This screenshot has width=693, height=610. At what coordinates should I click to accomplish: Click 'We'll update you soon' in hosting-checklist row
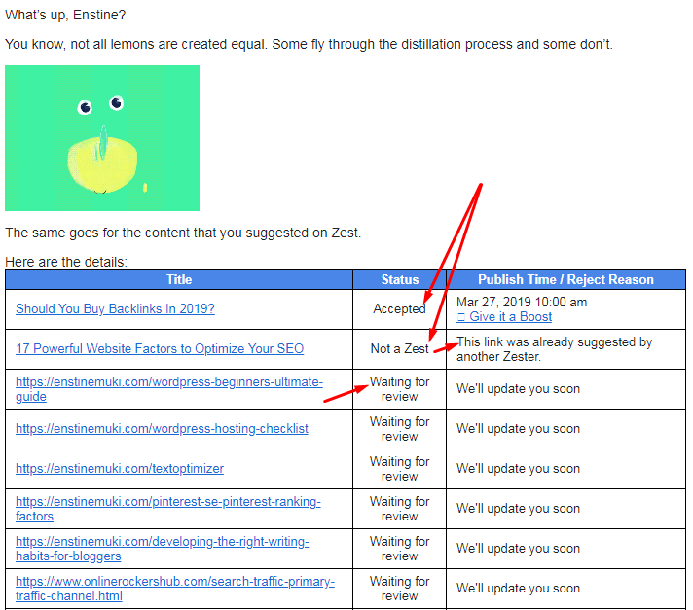[x=518, y=428]
